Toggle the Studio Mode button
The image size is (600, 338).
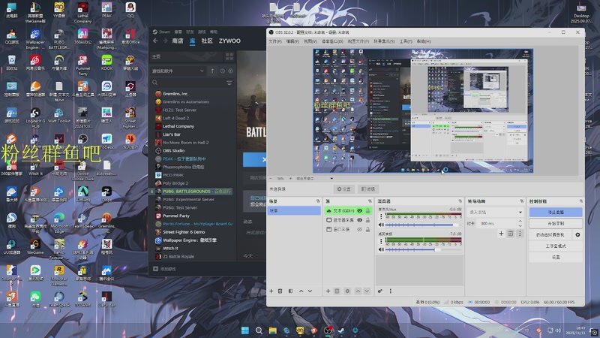(556, 246)
